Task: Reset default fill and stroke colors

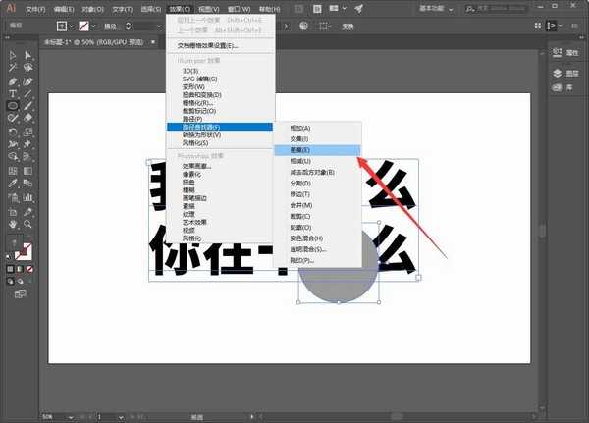Action: point(9,256)
